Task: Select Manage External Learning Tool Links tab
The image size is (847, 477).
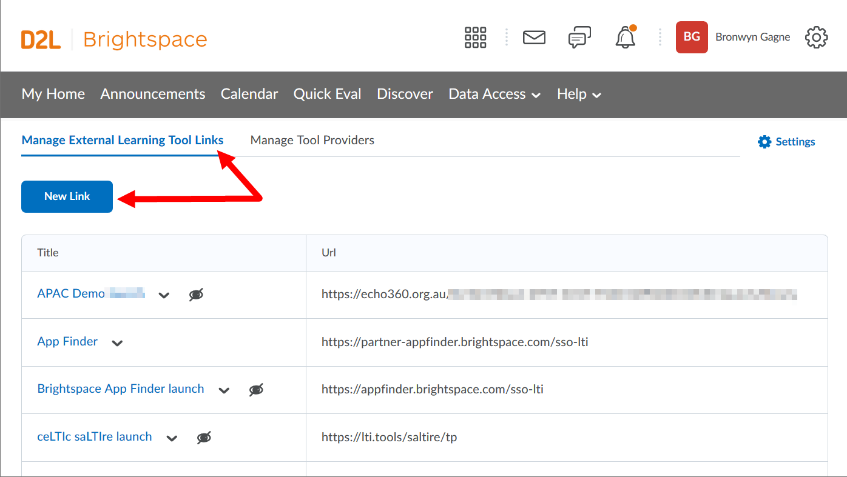Action: 123,140
